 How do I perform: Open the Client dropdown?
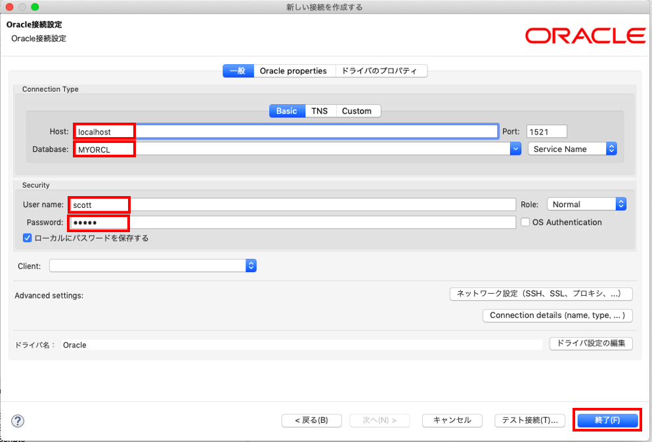(152, 266)
